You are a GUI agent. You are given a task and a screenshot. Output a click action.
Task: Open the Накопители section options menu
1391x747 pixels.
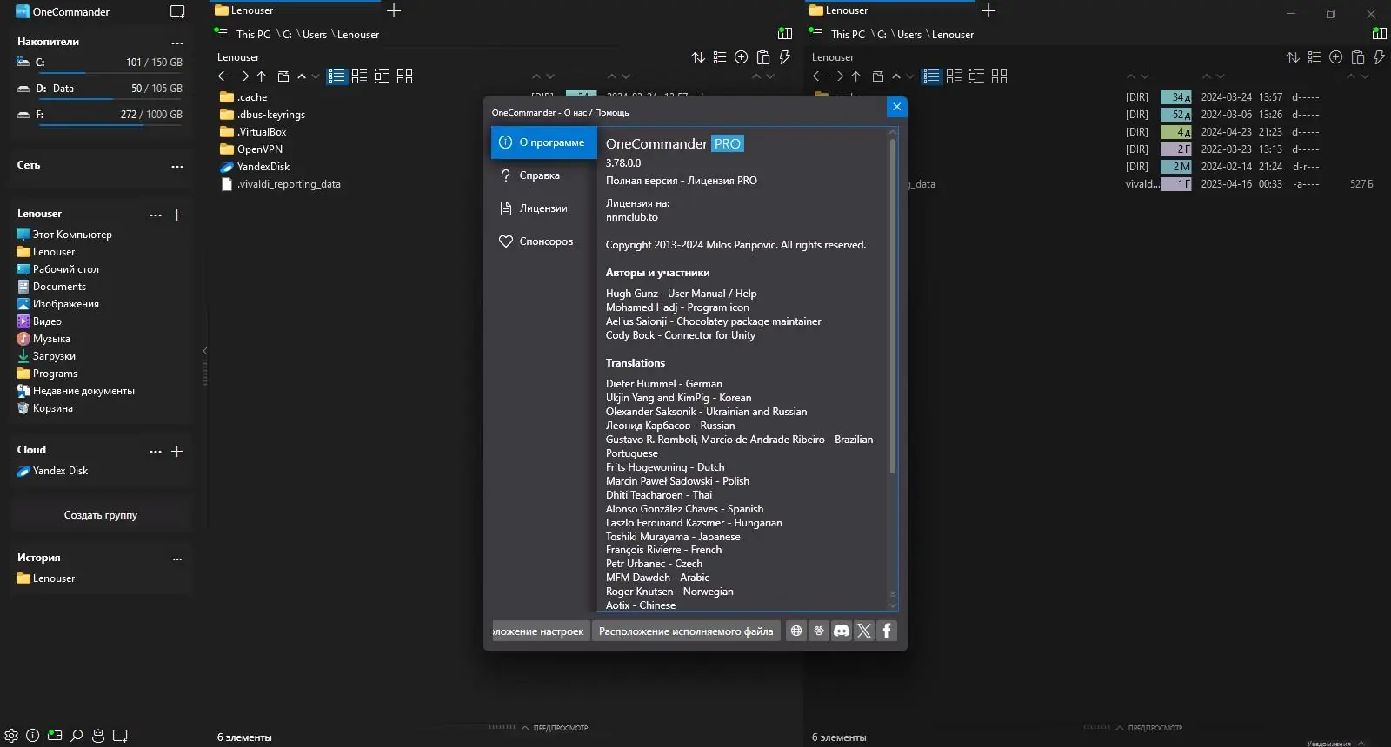click(x=177, y=43)
